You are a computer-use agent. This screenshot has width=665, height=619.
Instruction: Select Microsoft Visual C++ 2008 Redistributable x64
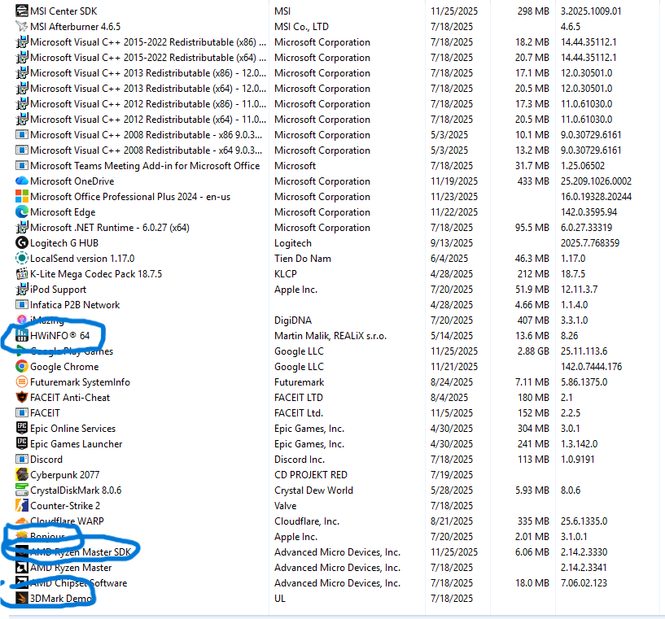coord(147,150)
